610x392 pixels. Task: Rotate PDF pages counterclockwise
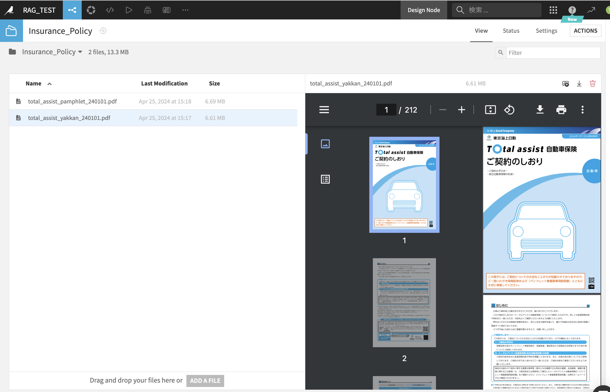(x=509, y=110)
